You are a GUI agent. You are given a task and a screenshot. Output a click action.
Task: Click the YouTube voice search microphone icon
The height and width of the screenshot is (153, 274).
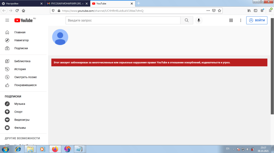coord(199,20)
